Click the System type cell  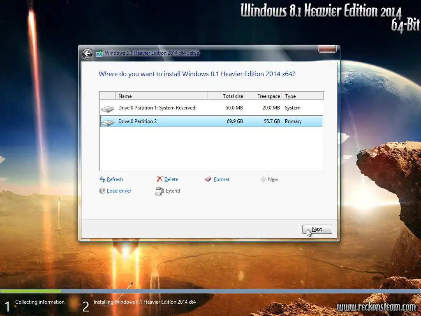pos(293,108)
